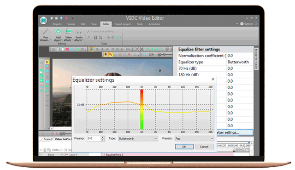This screenshot has height=170, width=295.
Task: Click the green image object icon in left sidebar
Action: 41,71
